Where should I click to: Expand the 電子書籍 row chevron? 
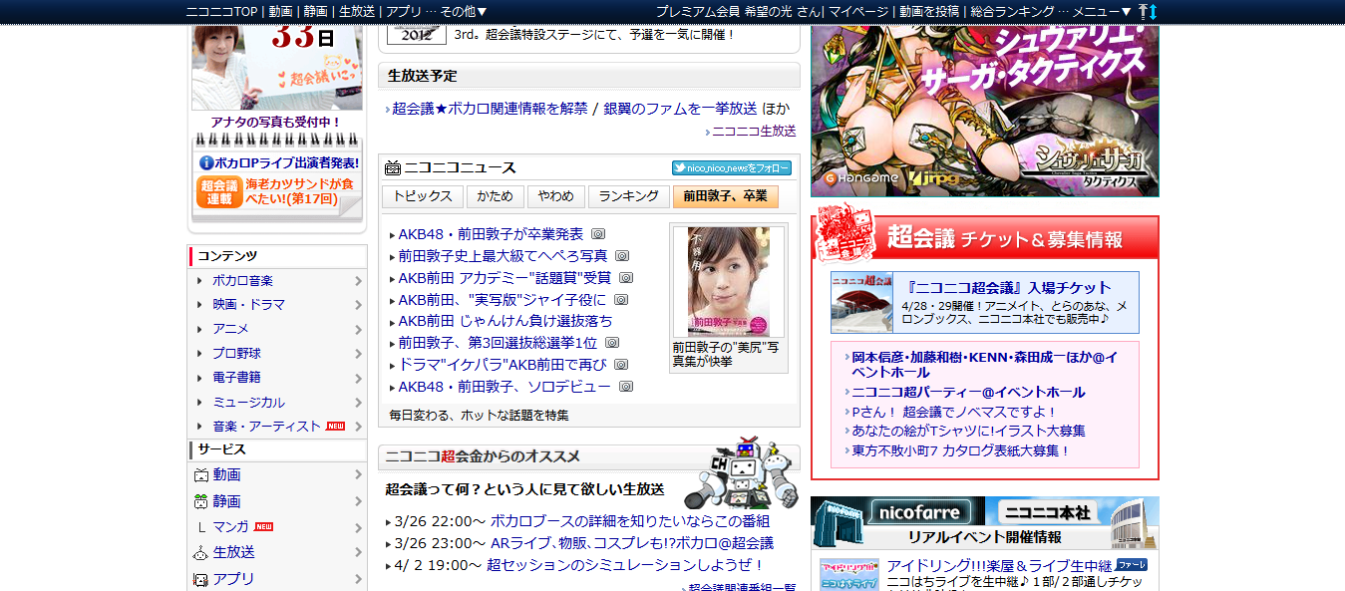tap(358, 378)
